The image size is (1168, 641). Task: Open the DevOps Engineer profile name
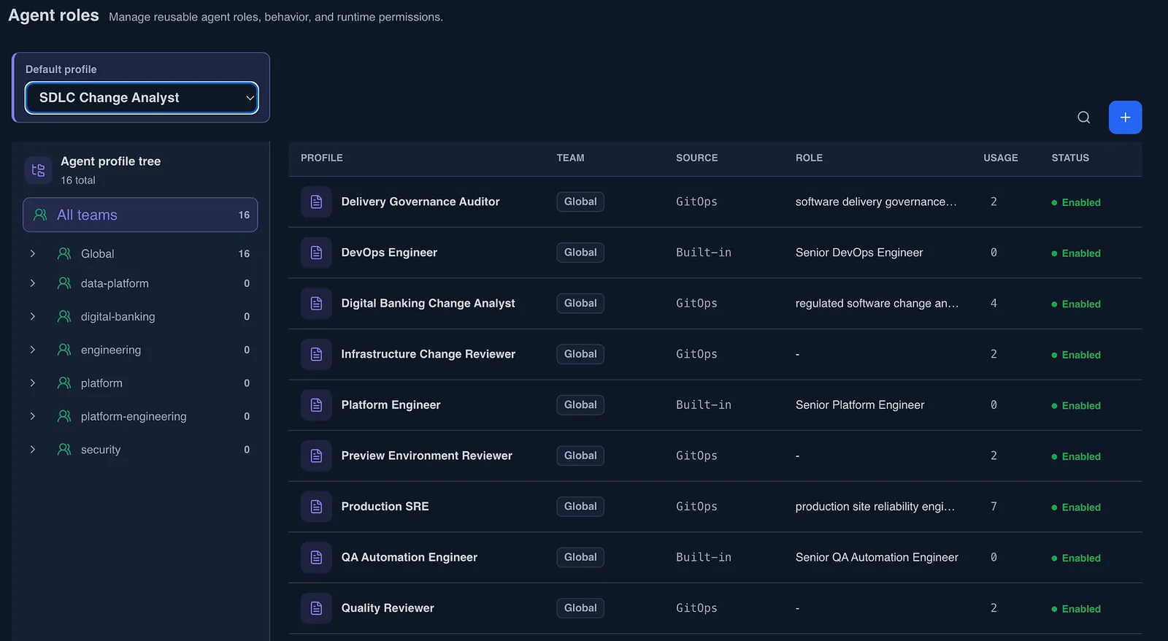[x=389, y=253]
